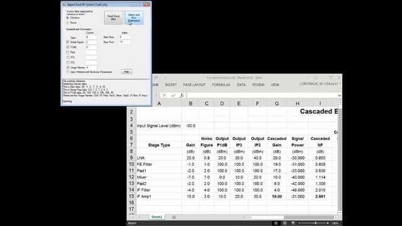The image size is (402, 226).
Task: Select column G header
Action: 276,104
